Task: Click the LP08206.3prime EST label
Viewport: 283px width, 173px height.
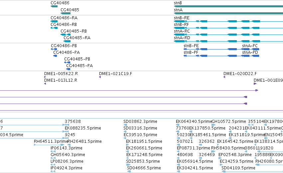Action: click(x=67, y=161)
